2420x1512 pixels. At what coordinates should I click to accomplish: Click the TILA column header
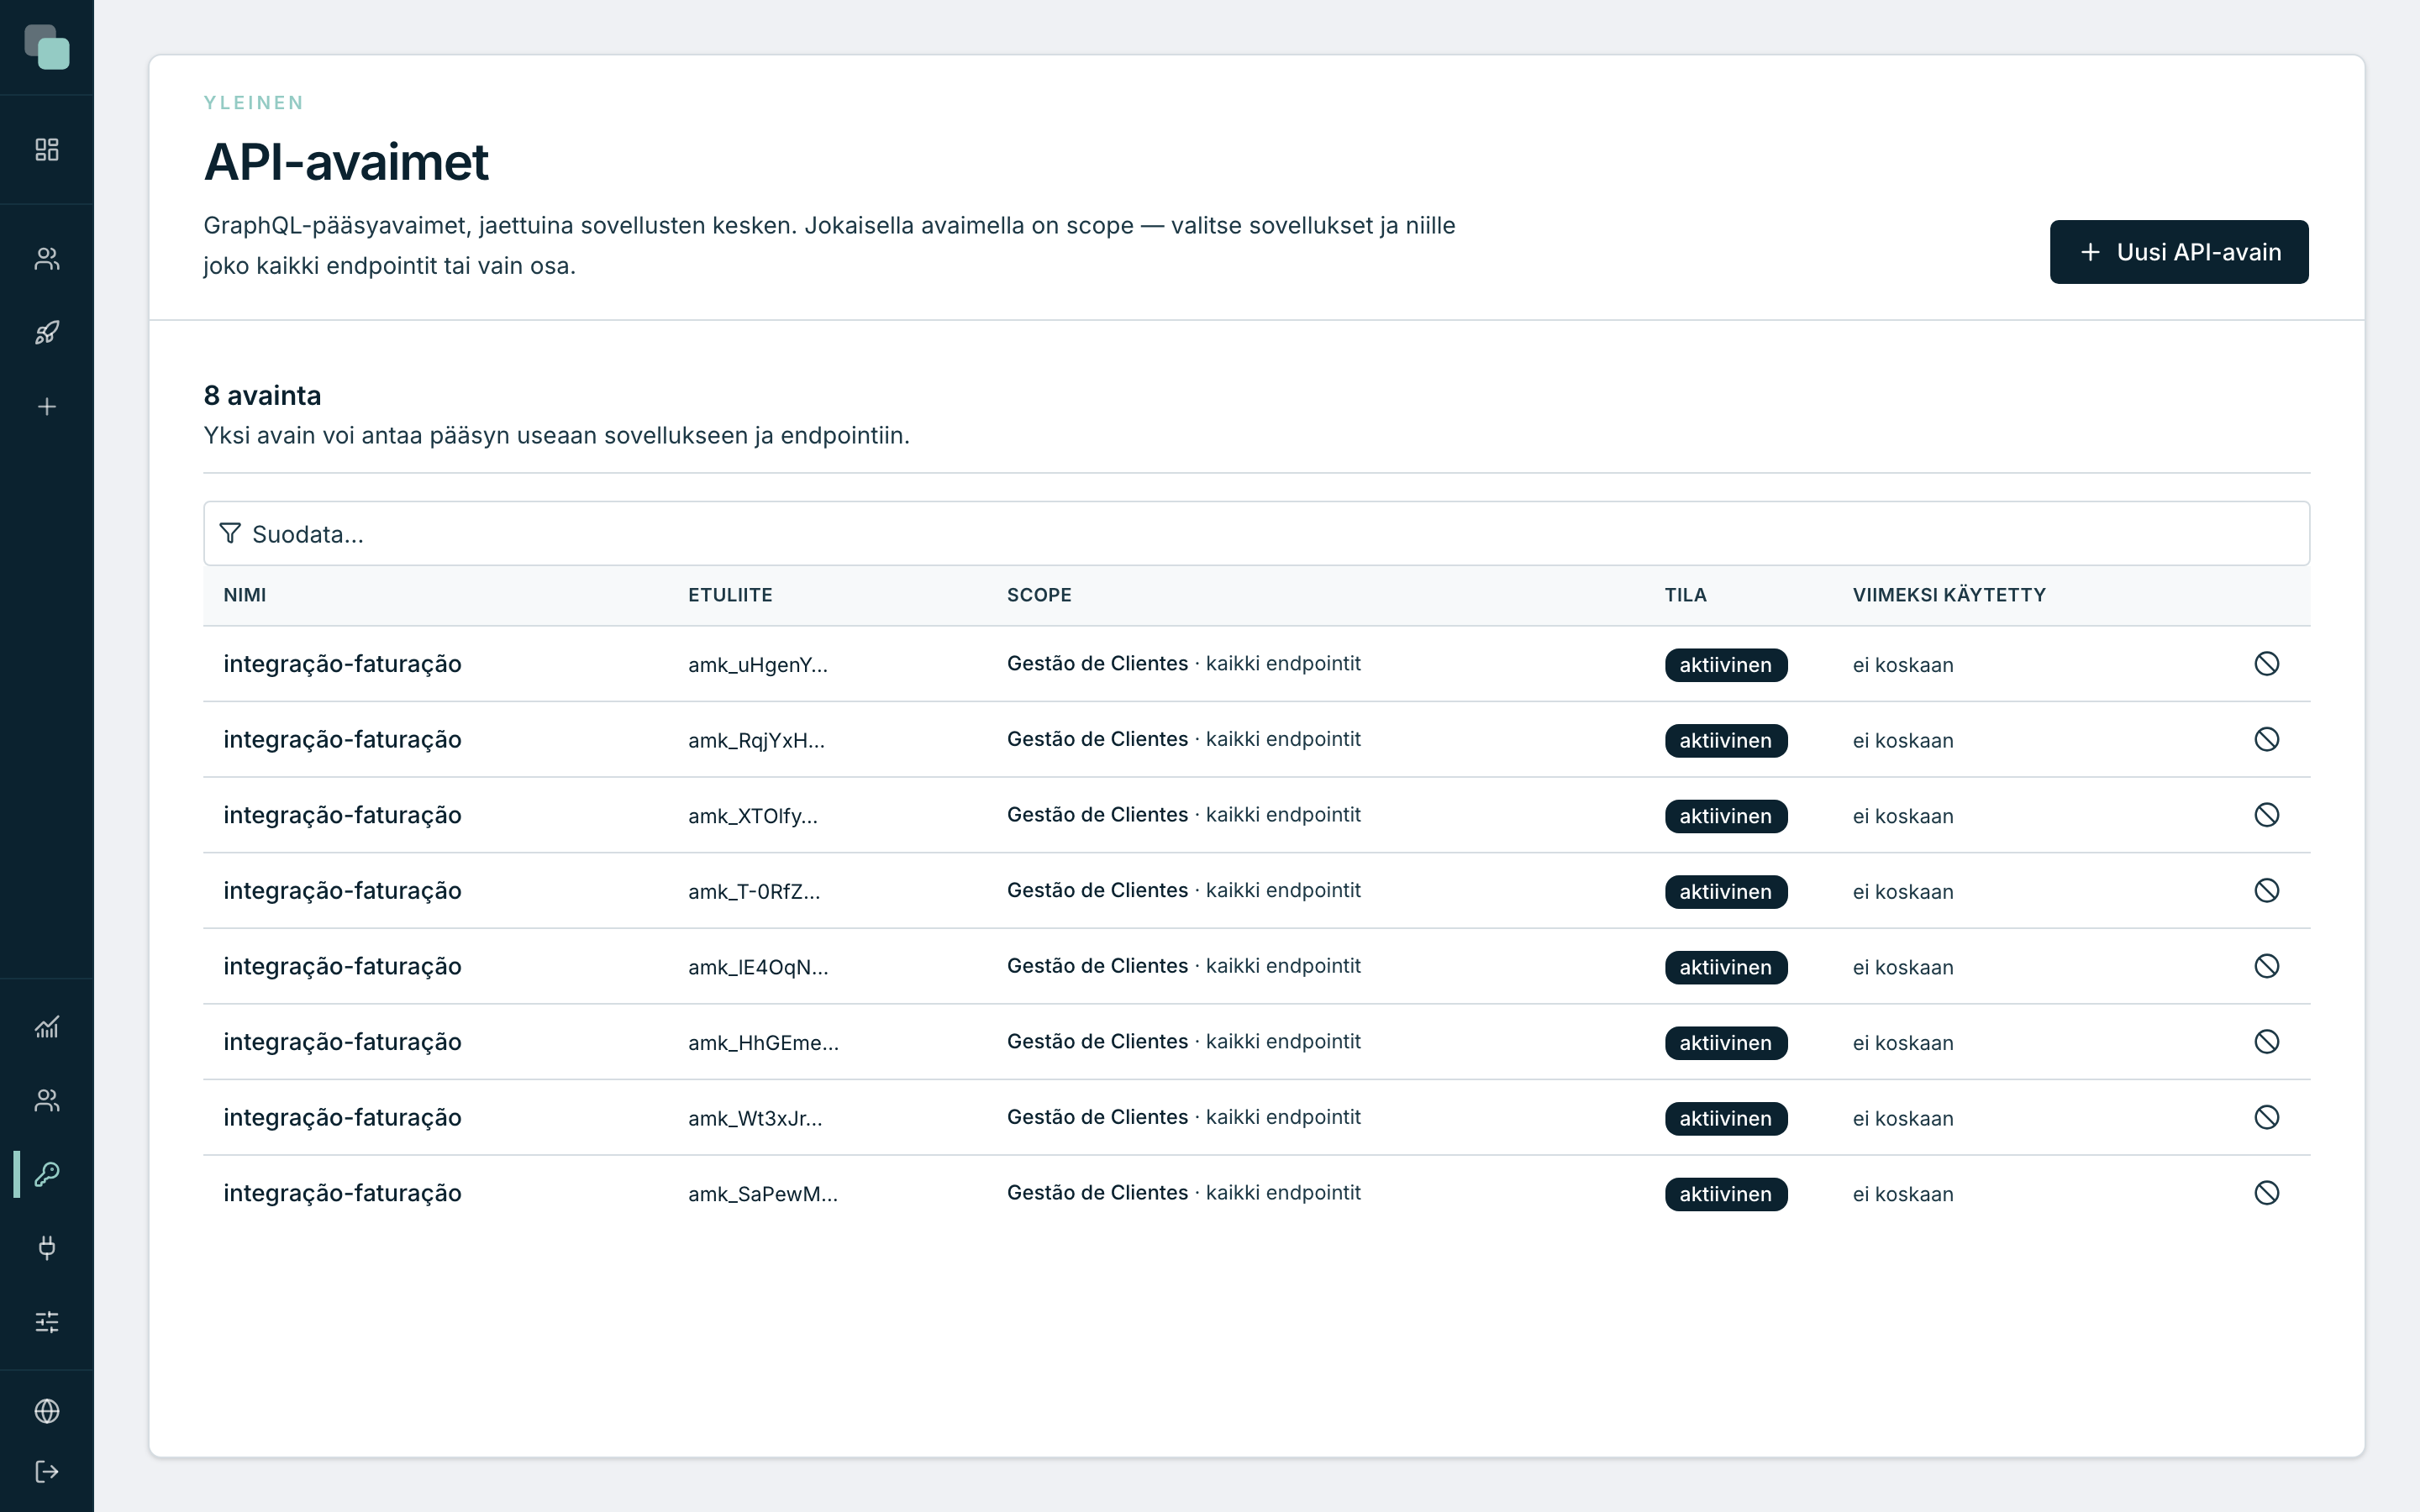[x=1685, y=595]
